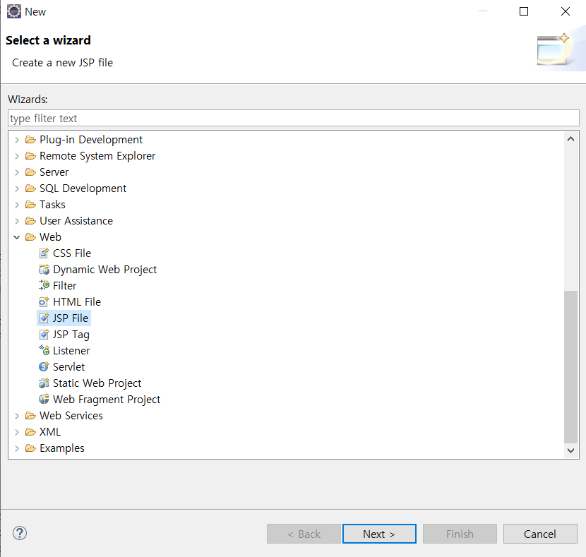Viewport: 586px width, 557px height.
Task: Expand the SQL Development category
Action: pos(17,188)
